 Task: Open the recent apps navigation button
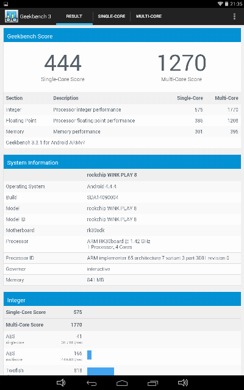(152, 383)
